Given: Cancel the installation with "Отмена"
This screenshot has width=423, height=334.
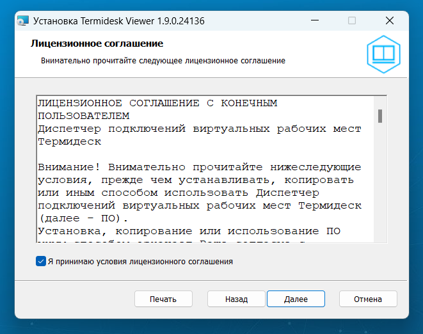Looking at the screenshot, I should [x=368, y=299].
